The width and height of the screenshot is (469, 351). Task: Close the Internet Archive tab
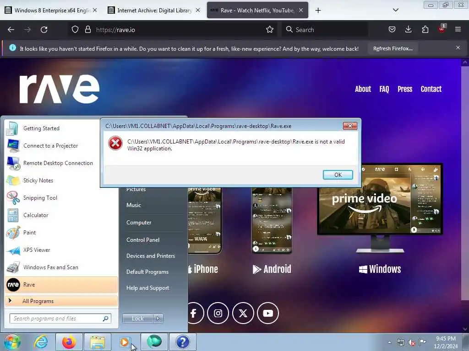[x=198, y=10]
